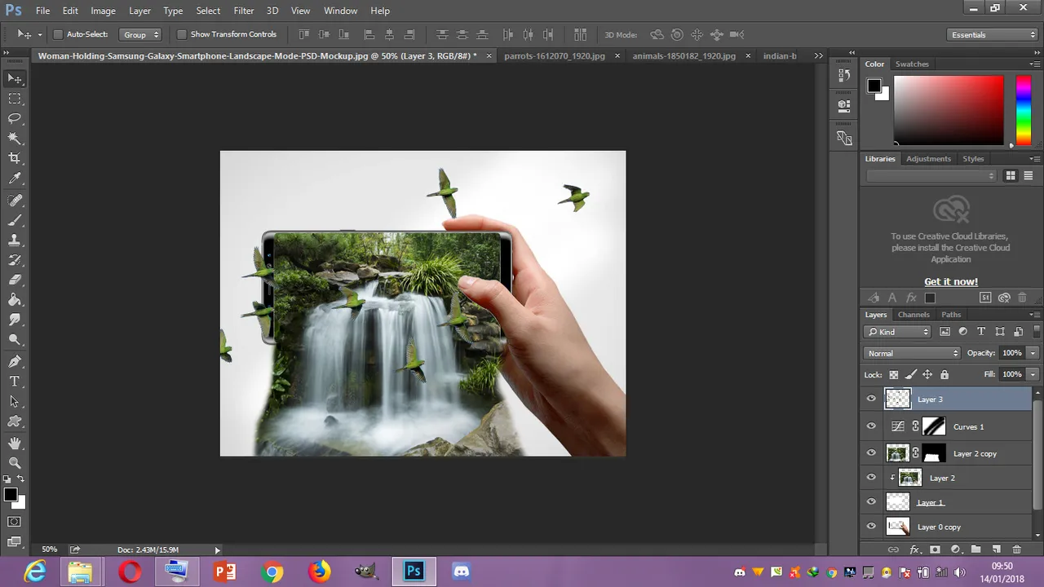Open the status bar info arrow

(x=217, y=549)
